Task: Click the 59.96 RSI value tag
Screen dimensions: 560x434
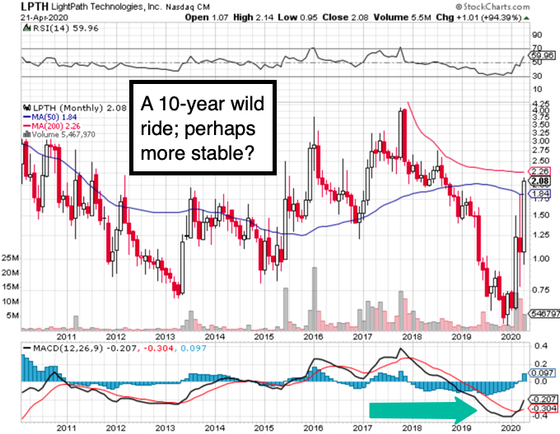Action: tap(542, 55)
